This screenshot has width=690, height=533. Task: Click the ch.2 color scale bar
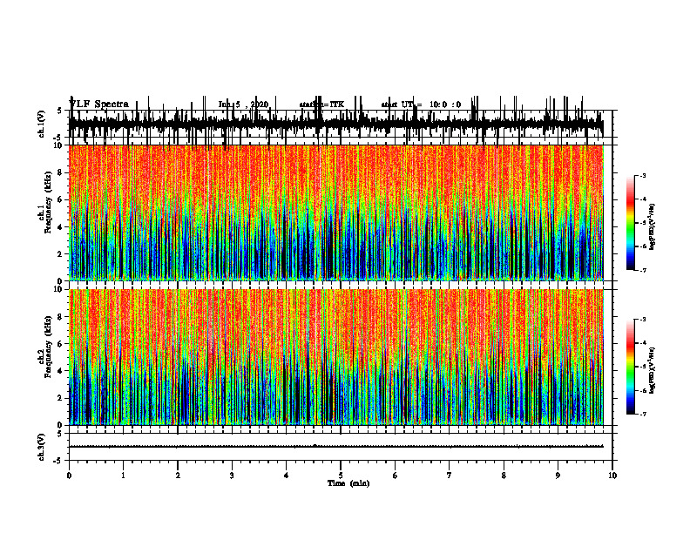631,367
